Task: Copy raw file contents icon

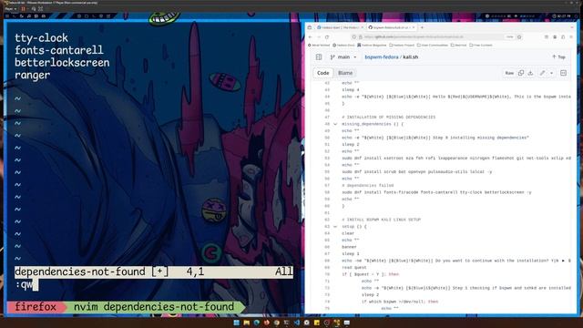Action: click(521, 73)
